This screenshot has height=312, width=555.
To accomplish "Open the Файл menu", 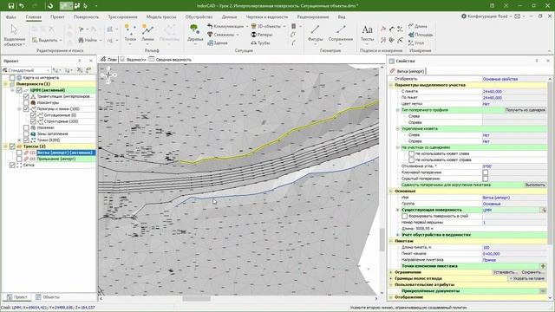I will pos(11,17).
